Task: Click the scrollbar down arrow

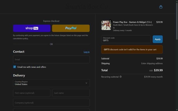Action: (177, 110)
